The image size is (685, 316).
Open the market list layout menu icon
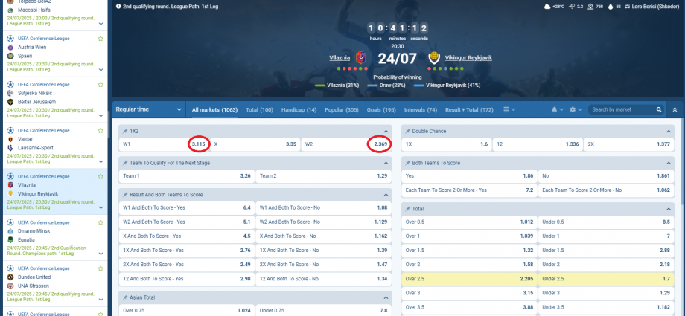pyautogui.click(x=509, y=109)
